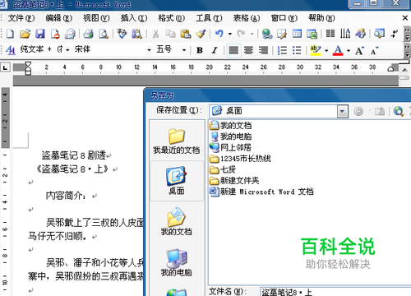Open the 格式(O) menu
This screenshot has width=411, height=296.
coord(172,18)
